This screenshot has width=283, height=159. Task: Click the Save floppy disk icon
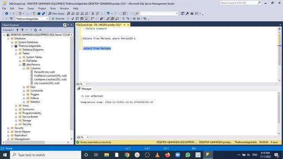tap(39, 14)
